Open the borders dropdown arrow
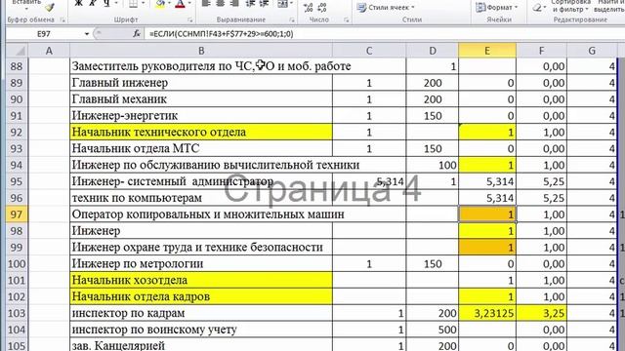 [x=144, y=4]
